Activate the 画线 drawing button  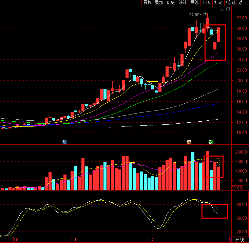coord(195,3)
